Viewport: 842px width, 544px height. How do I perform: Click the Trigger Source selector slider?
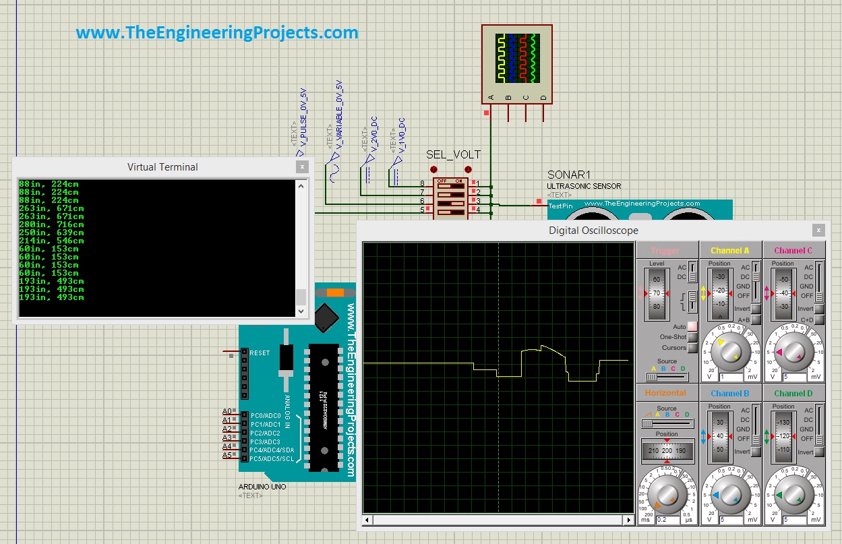[x=651, y=376]
